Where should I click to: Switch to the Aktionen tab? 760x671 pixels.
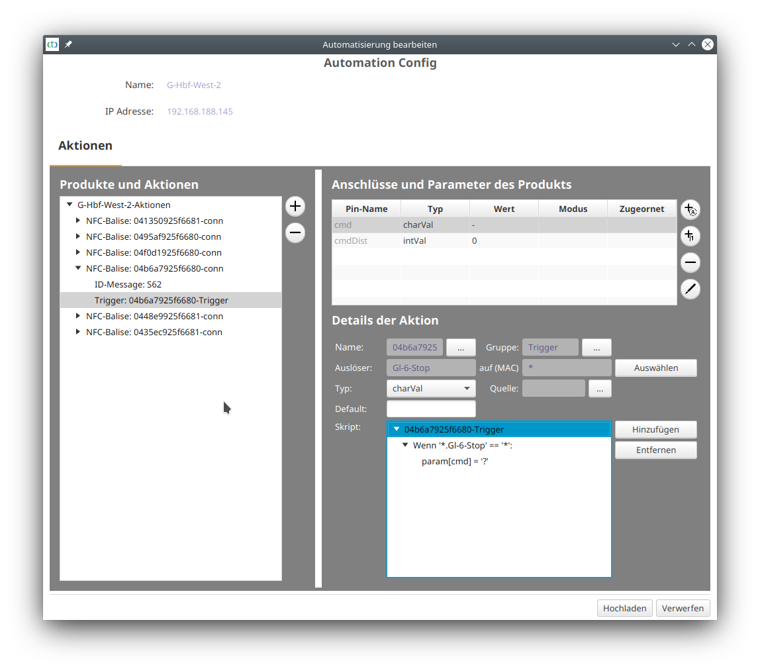(85, 145)
